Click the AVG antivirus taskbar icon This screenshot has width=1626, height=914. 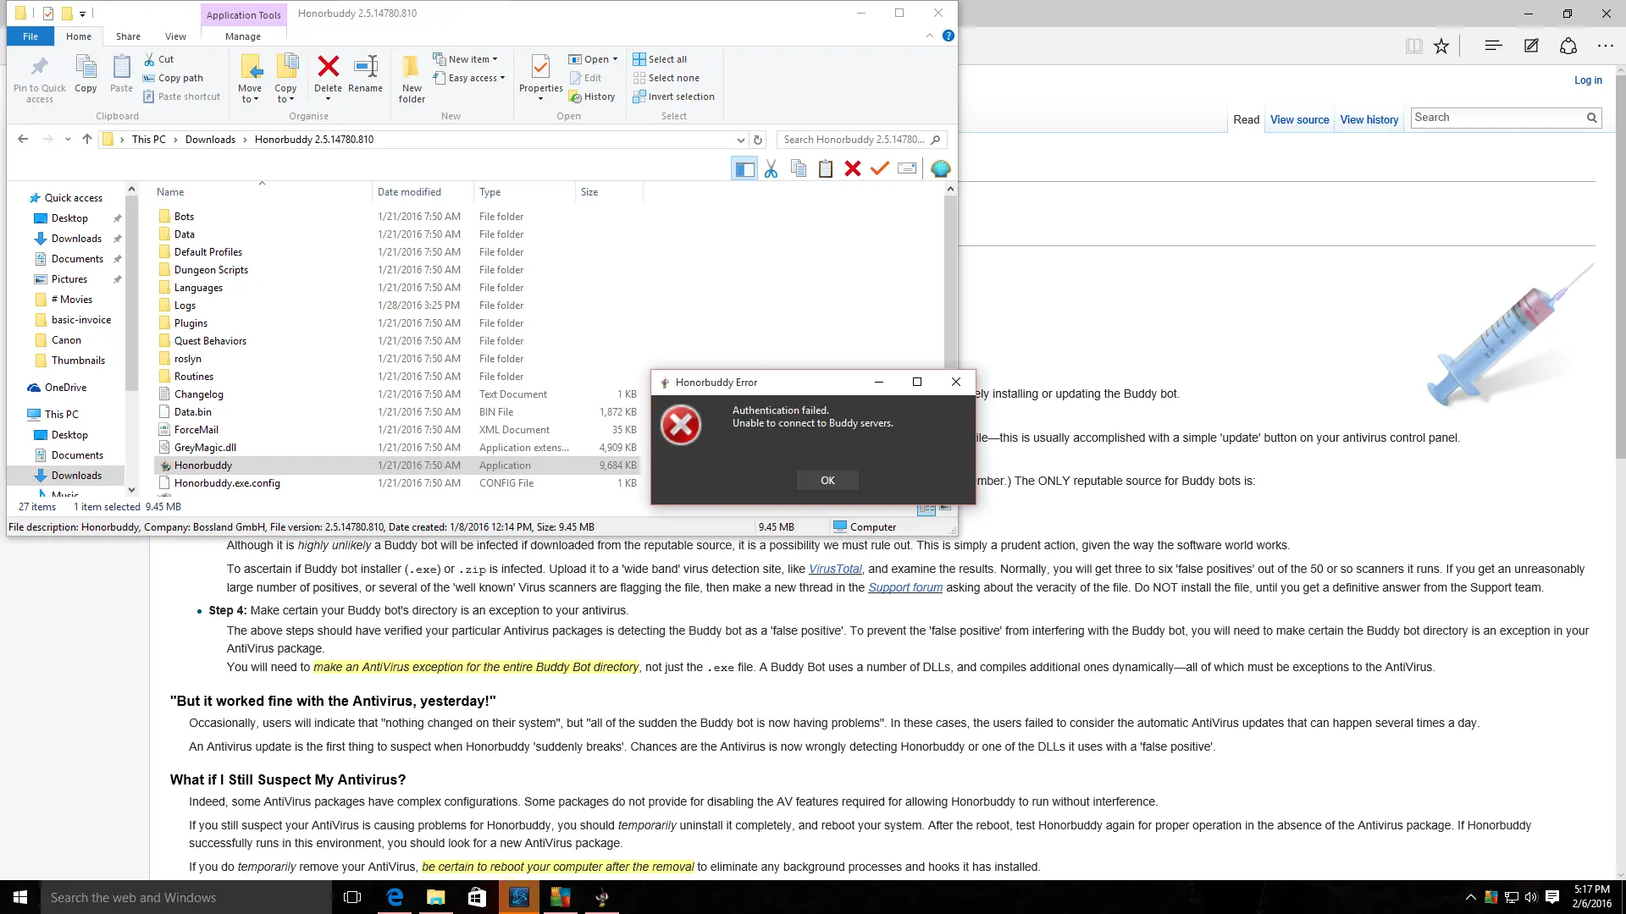tap(560, 897)
